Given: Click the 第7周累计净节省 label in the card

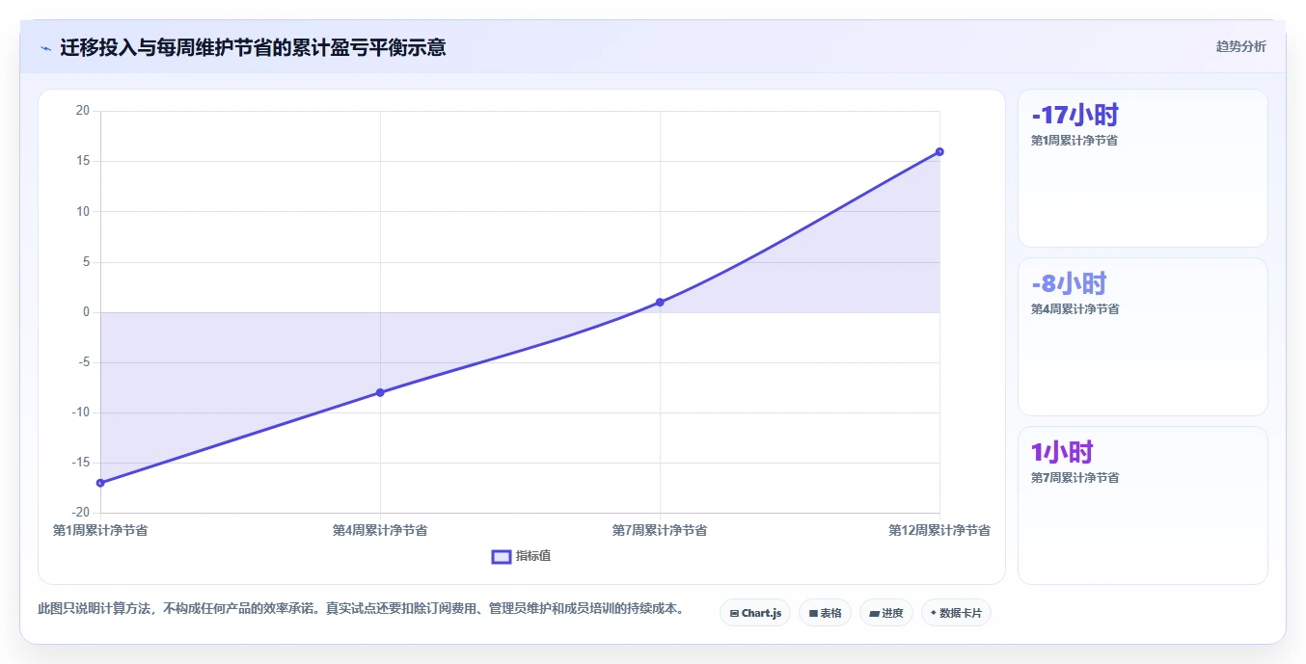Looking at the screenshot, I should (x=1075, y=478).
